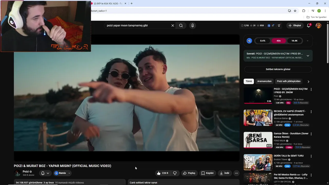Show more filter chips with right arrow
The width and height of the screenshot is (329, 185).
308,81
